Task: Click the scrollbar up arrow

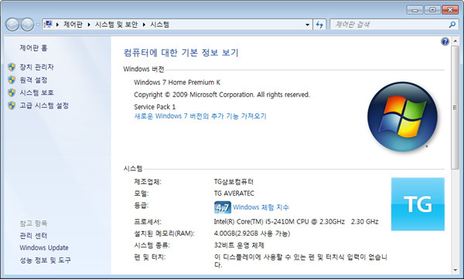Action: pyautogui.click(x=455, y=42)
